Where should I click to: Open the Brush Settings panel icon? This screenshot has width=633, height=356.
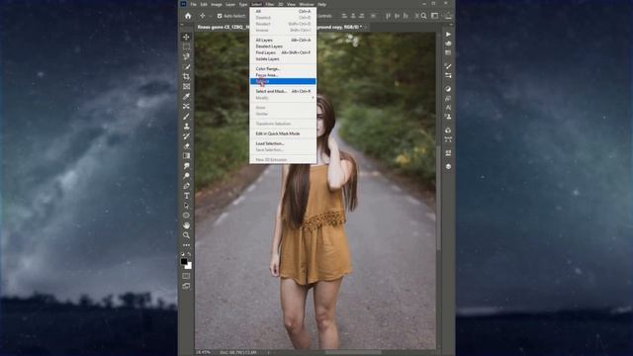(448, 66)
